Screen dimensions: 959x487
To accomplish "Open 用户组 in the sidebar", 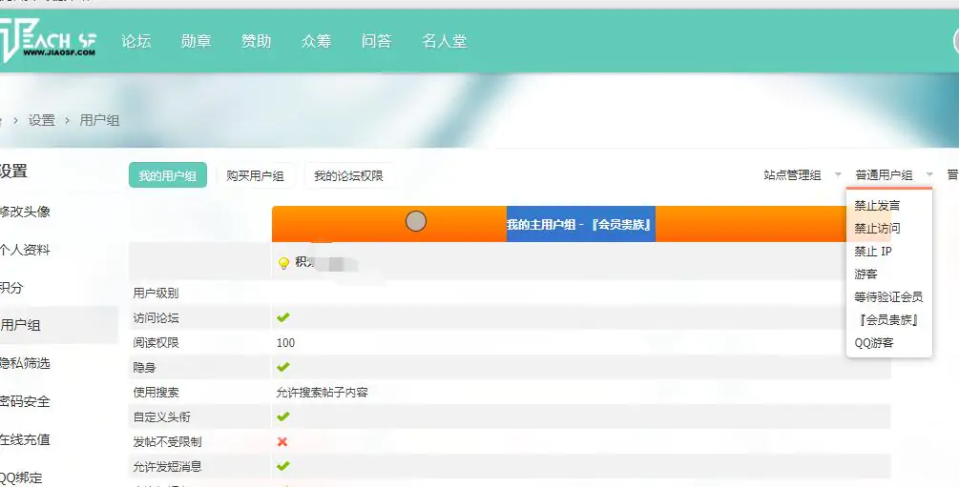I will [20, 325].
